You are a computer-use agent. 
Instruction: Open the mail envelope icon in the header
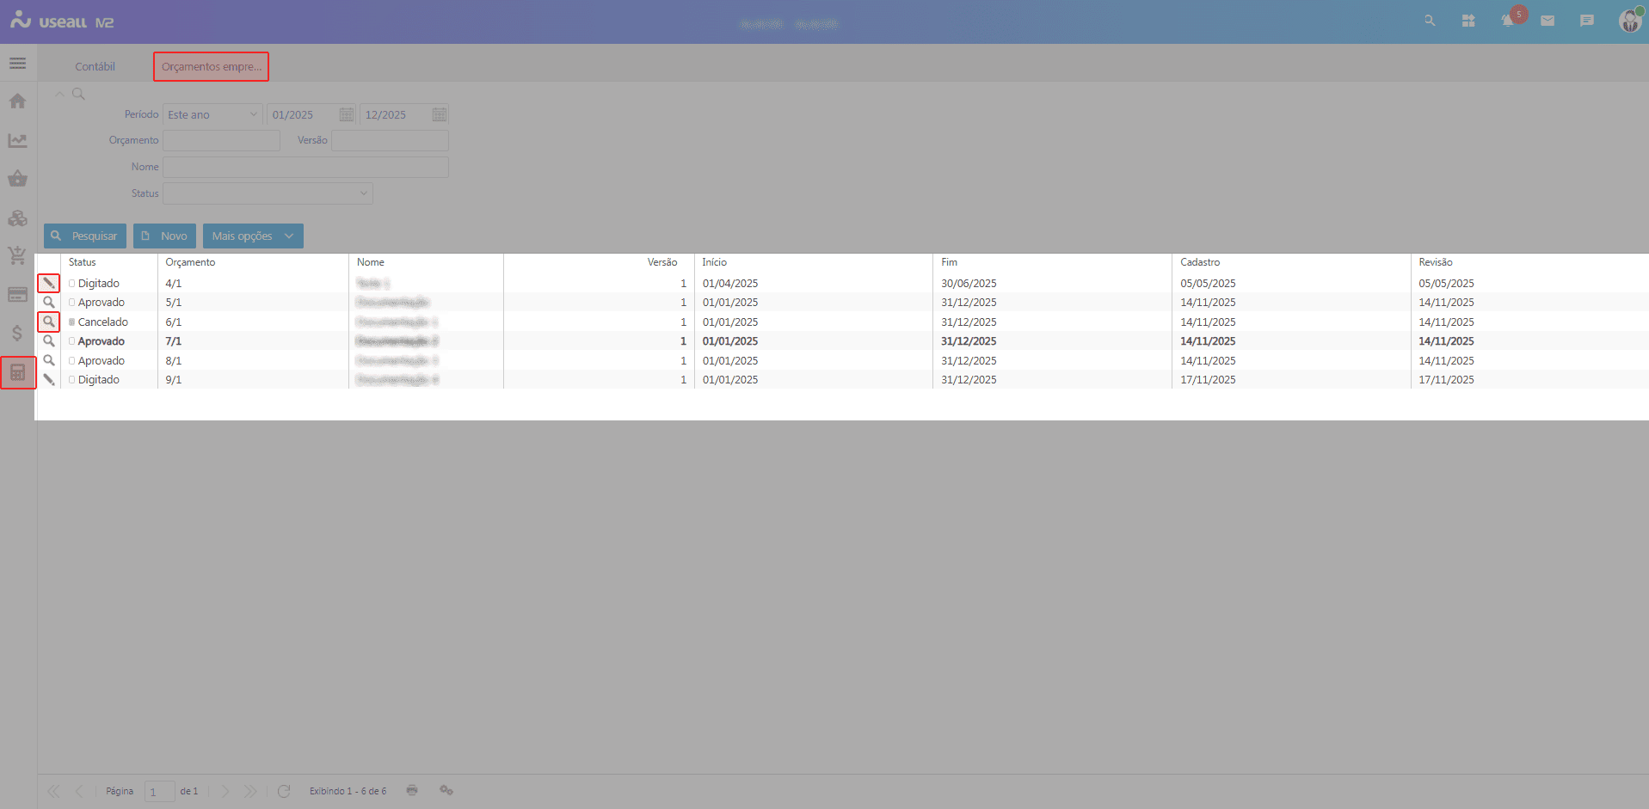point(1547,21)
